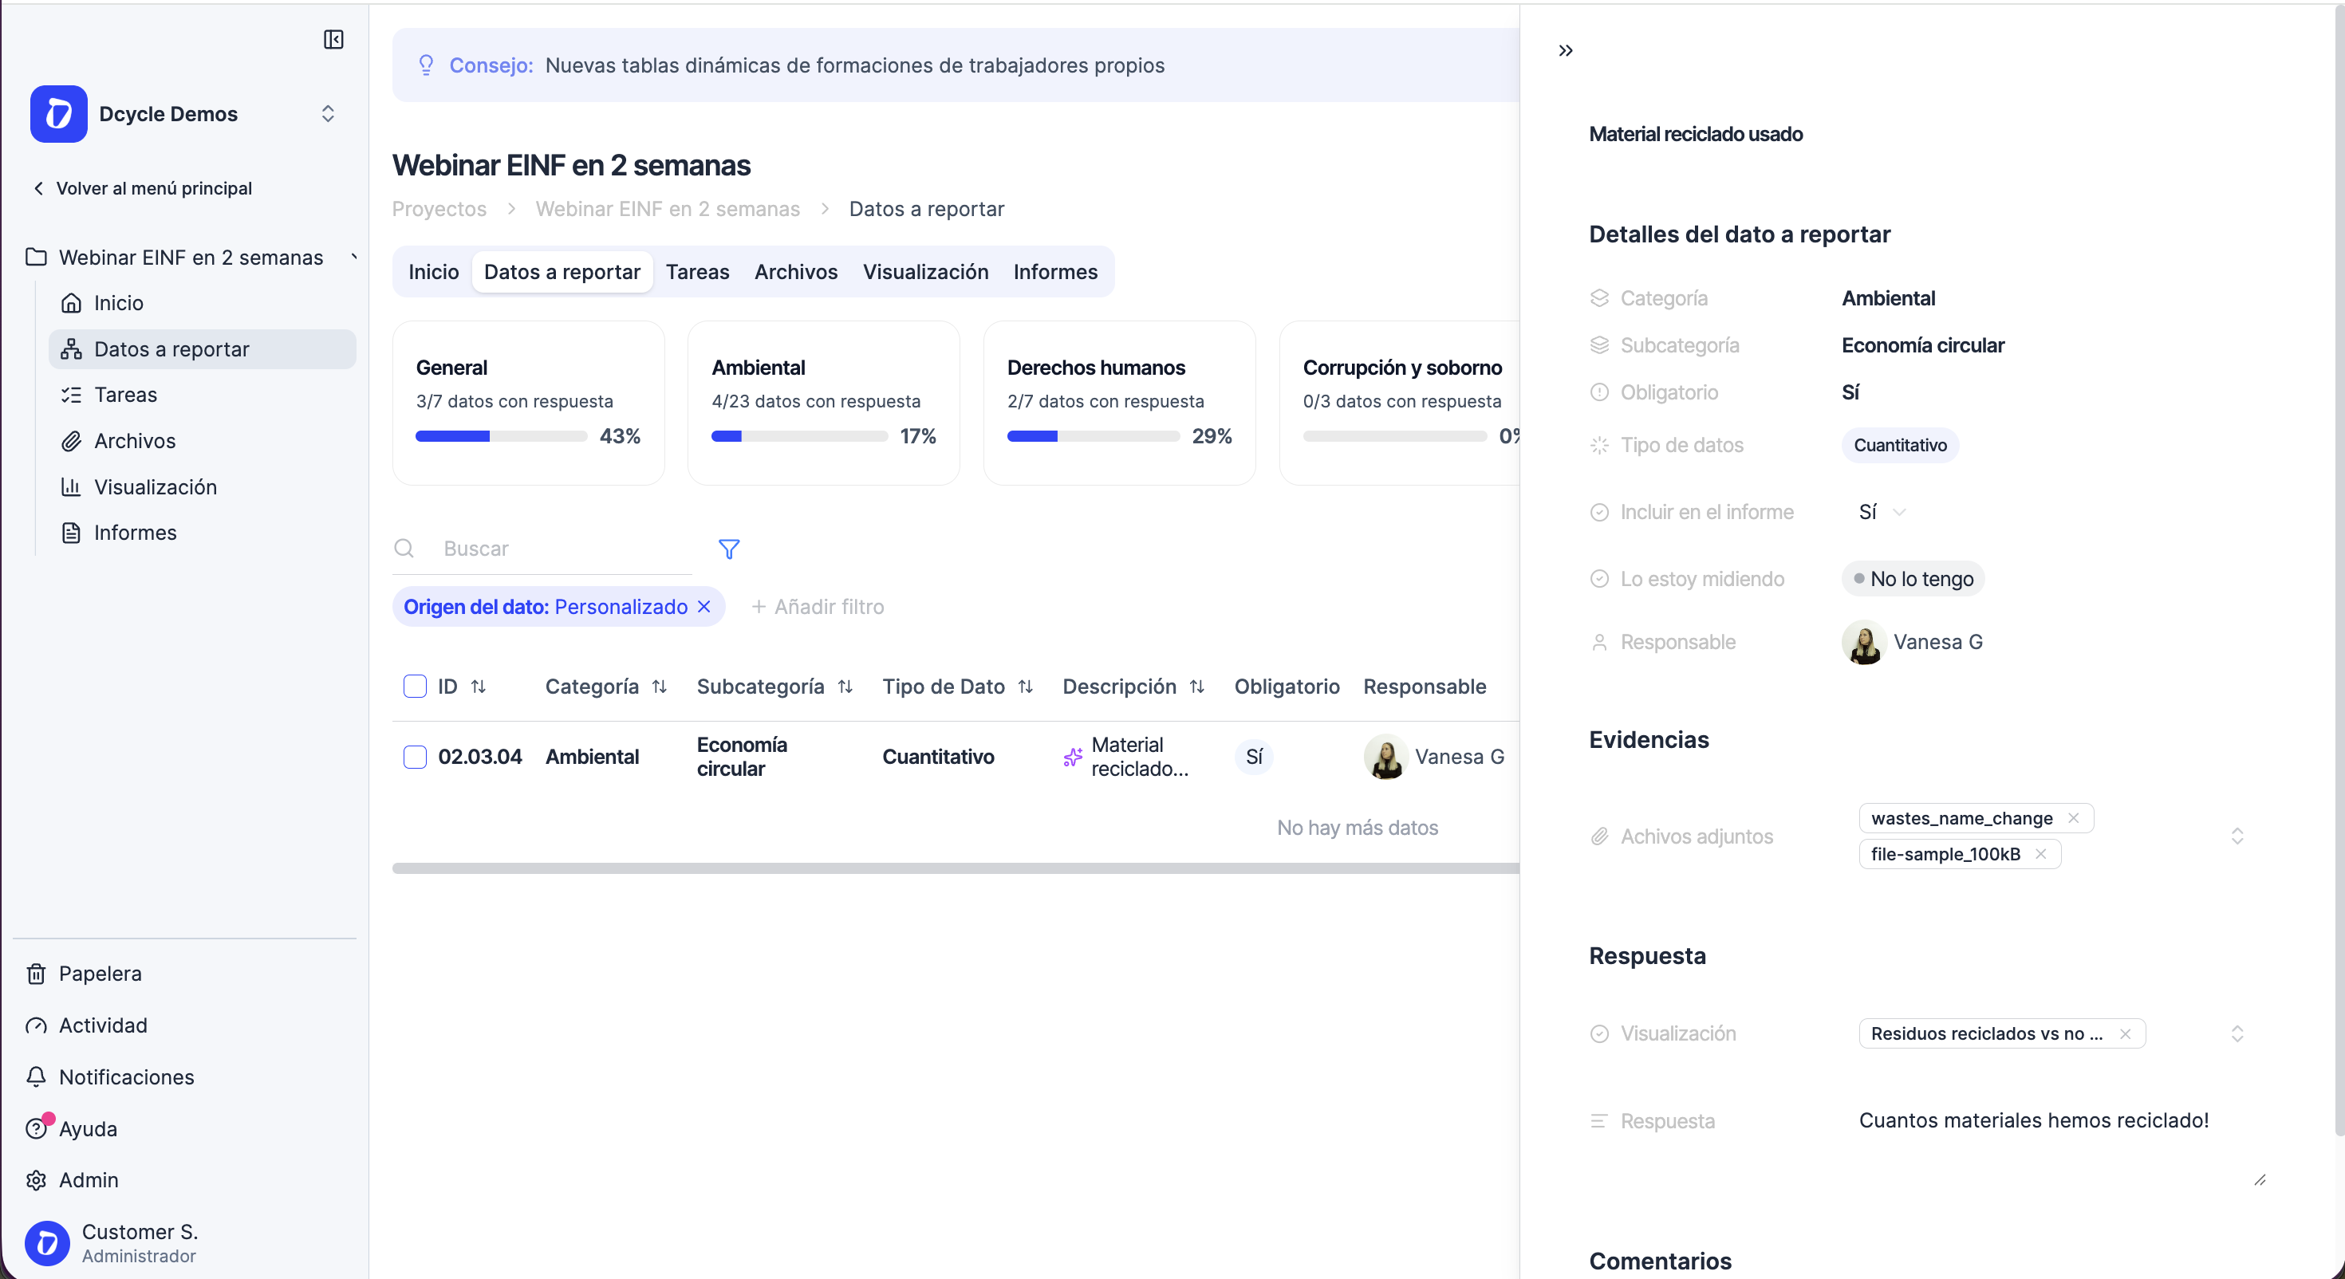Switch to the Tareas tab
Image resolution: width=2345 pixels, height=1279 pixels.
tap(696, 271)
